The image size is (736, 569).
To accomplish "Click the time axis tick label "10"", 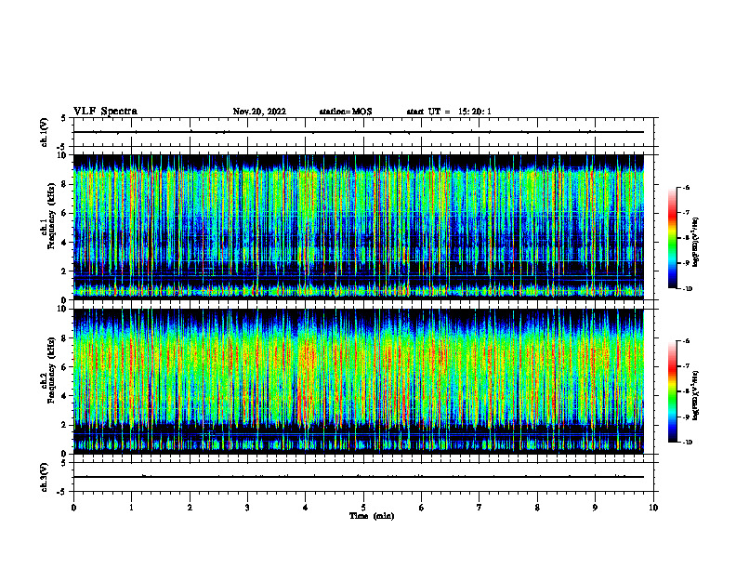I will point(653,508).
